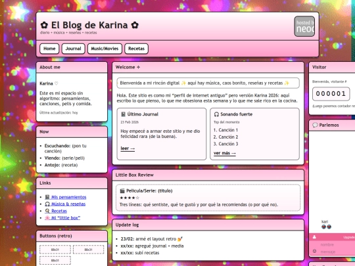Click the chat user profile icon
Viewport: 355px width, 266px height.
[314, 237]
